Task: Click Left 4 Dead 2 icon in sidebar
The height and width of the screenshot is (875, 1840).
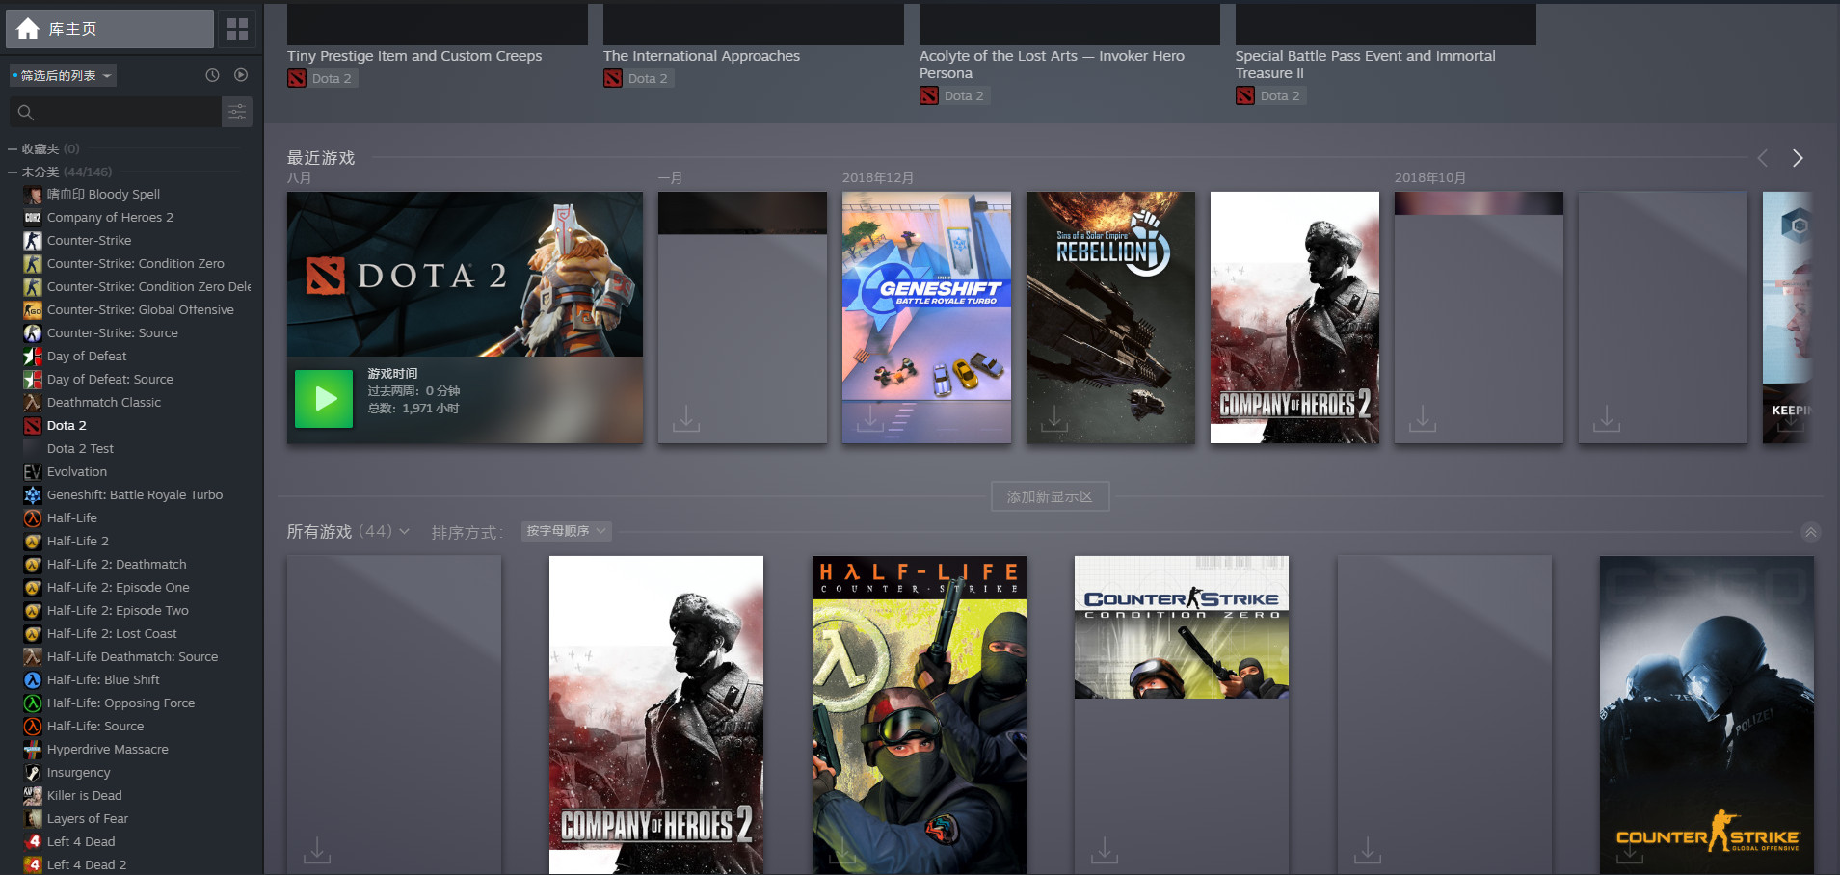Action: point(33,864)
